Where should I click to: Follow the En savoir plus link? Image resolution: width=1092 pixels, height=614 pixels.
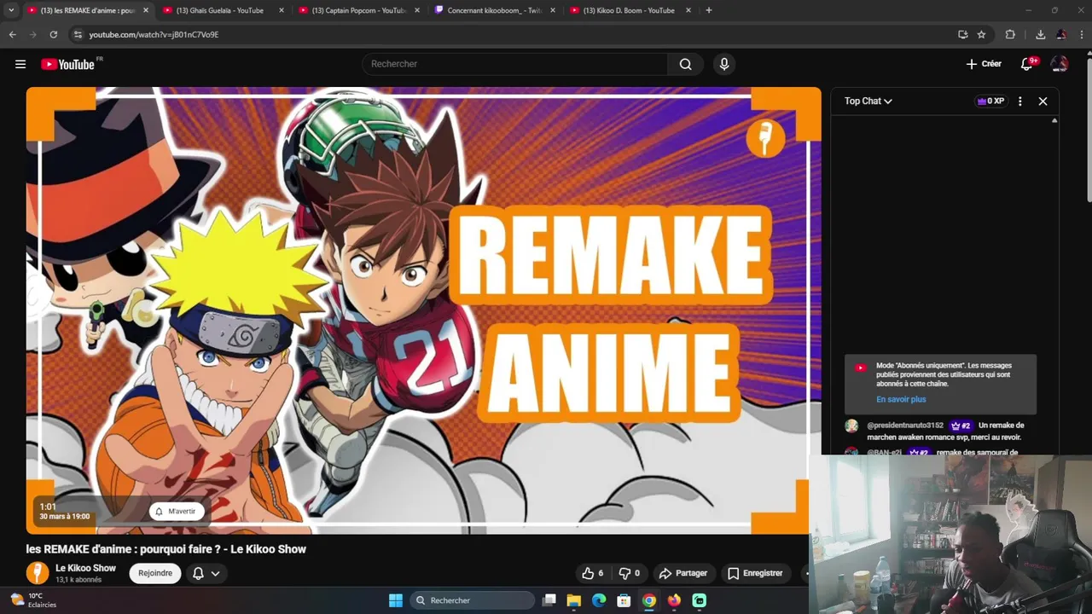[901, 399]
